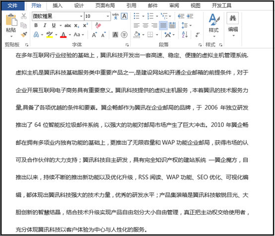
Task: Switch to the 设计 tab
Action: click(79, 6)
